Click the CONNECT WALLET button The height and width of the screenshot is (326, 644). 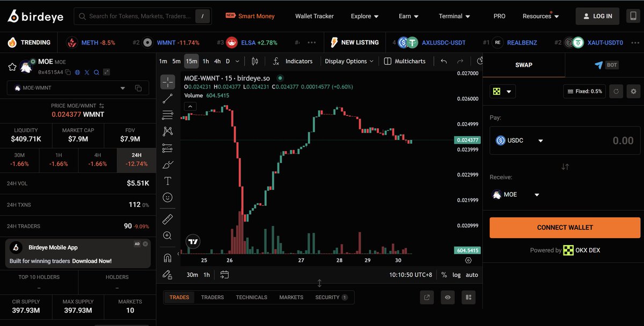point(565,228)
